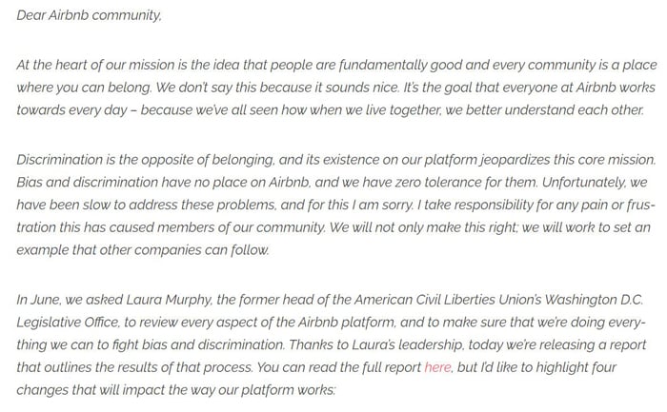Click the 'Dear Airbnb community' greeting line

point(89,15)
